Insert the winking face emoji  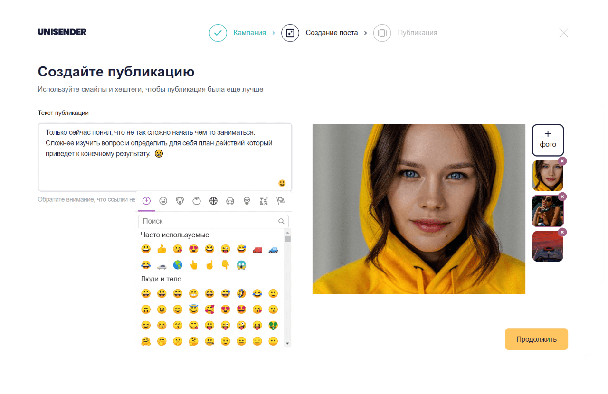pos(161,310)
